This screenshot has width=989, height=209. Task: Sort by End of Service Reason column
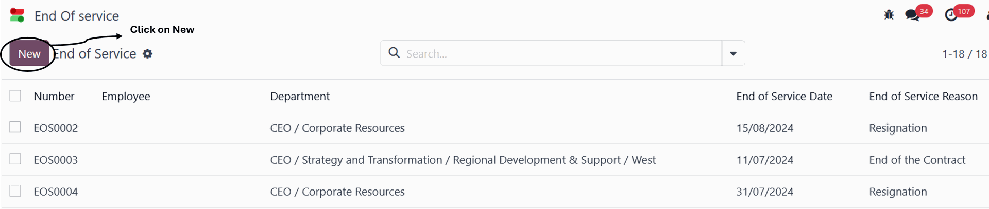[923, 96]
